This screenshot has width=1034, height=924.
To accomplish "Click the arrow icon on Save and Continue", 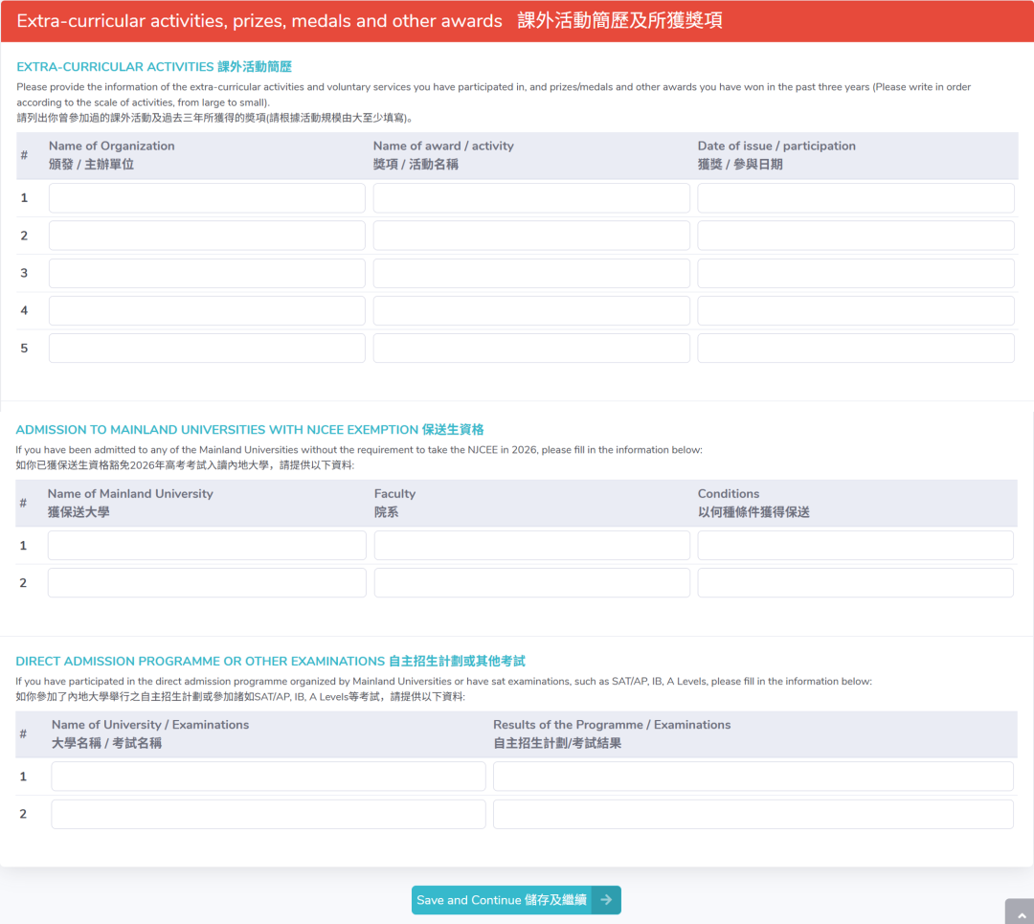I will [606, 900].
